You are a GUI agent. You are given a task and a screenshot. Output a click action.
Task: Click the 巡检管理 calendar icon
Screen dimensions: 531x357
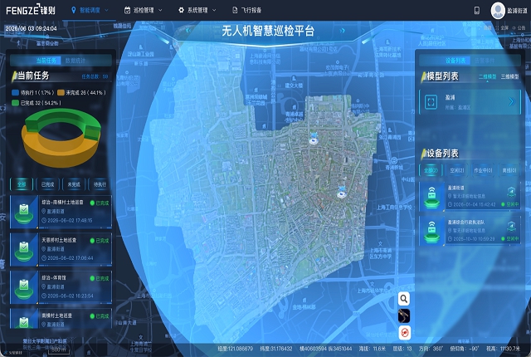(127, 11)
